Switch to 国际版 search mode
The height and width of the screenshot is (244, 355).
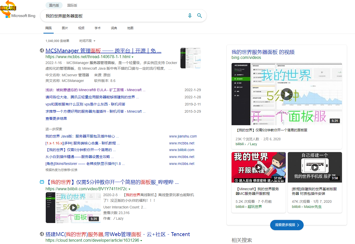point(72,5)
